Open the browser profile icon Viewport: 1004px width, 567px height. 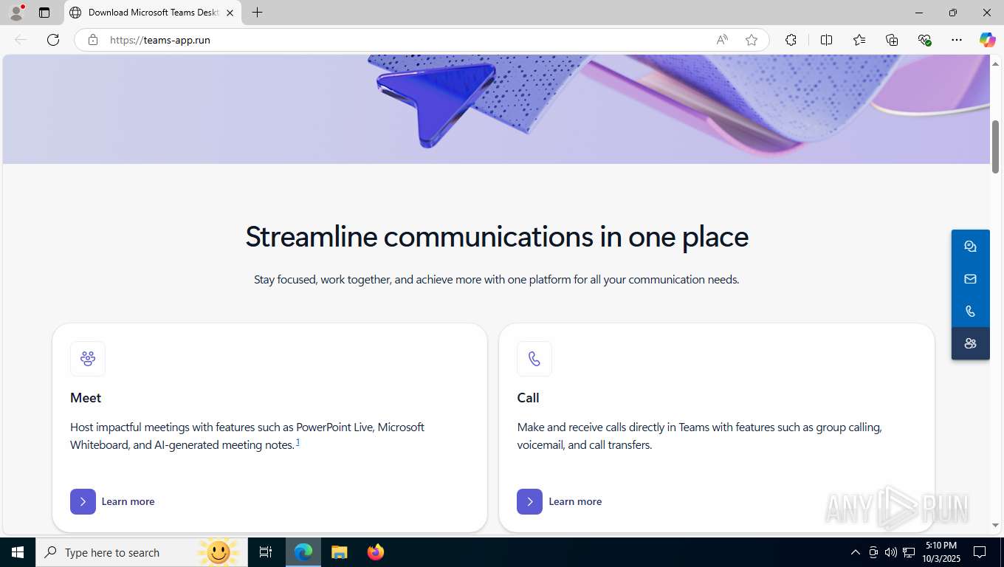click(x=16, y=13)
